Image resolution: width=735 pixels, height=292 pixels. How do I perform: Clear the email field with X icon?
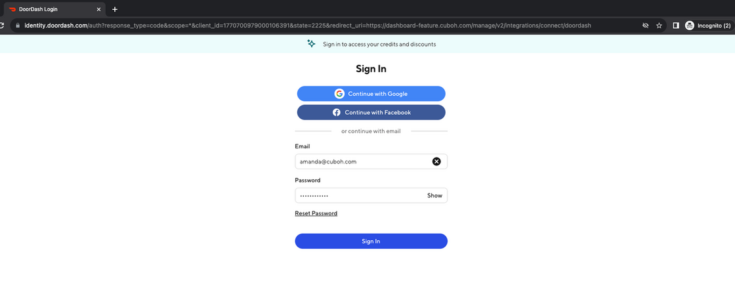pyautogui.click(x=436, y=161)
